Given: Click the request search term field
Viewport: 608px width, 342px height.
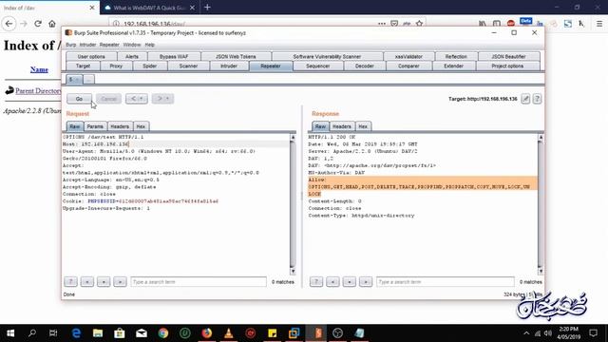Looking at the screenshot, I should (199, 282).
